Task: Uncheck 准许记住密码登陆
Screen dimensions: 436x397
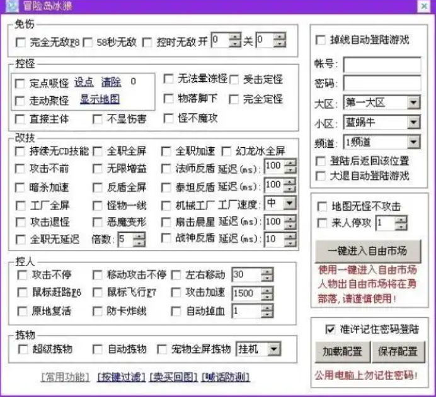Action: tap(330, 329)
